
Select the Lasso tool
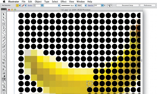pyautogui.click(x=4, y=24)
